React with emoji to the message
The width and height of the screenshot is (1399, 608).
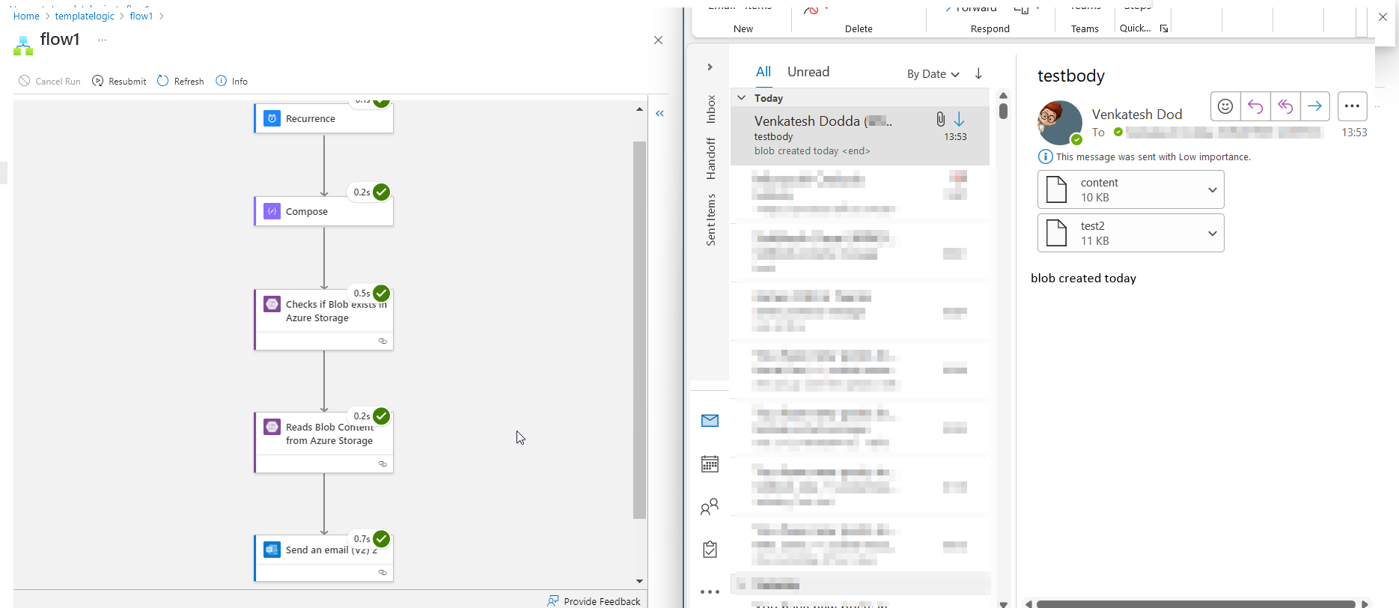click(x=1225, y=106)
